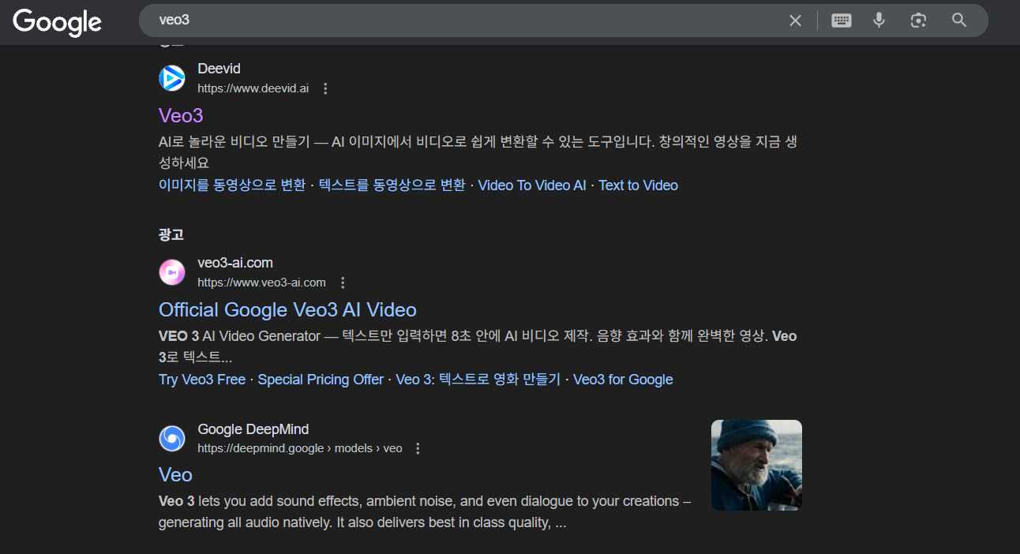
Task: Follow the 이미지를 동영상으로 변환 sitelink
Action: click(232, 185)
